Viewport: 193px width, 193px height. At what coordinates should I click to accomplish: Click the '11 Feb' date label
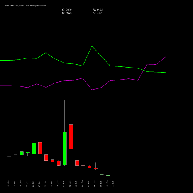113,184
